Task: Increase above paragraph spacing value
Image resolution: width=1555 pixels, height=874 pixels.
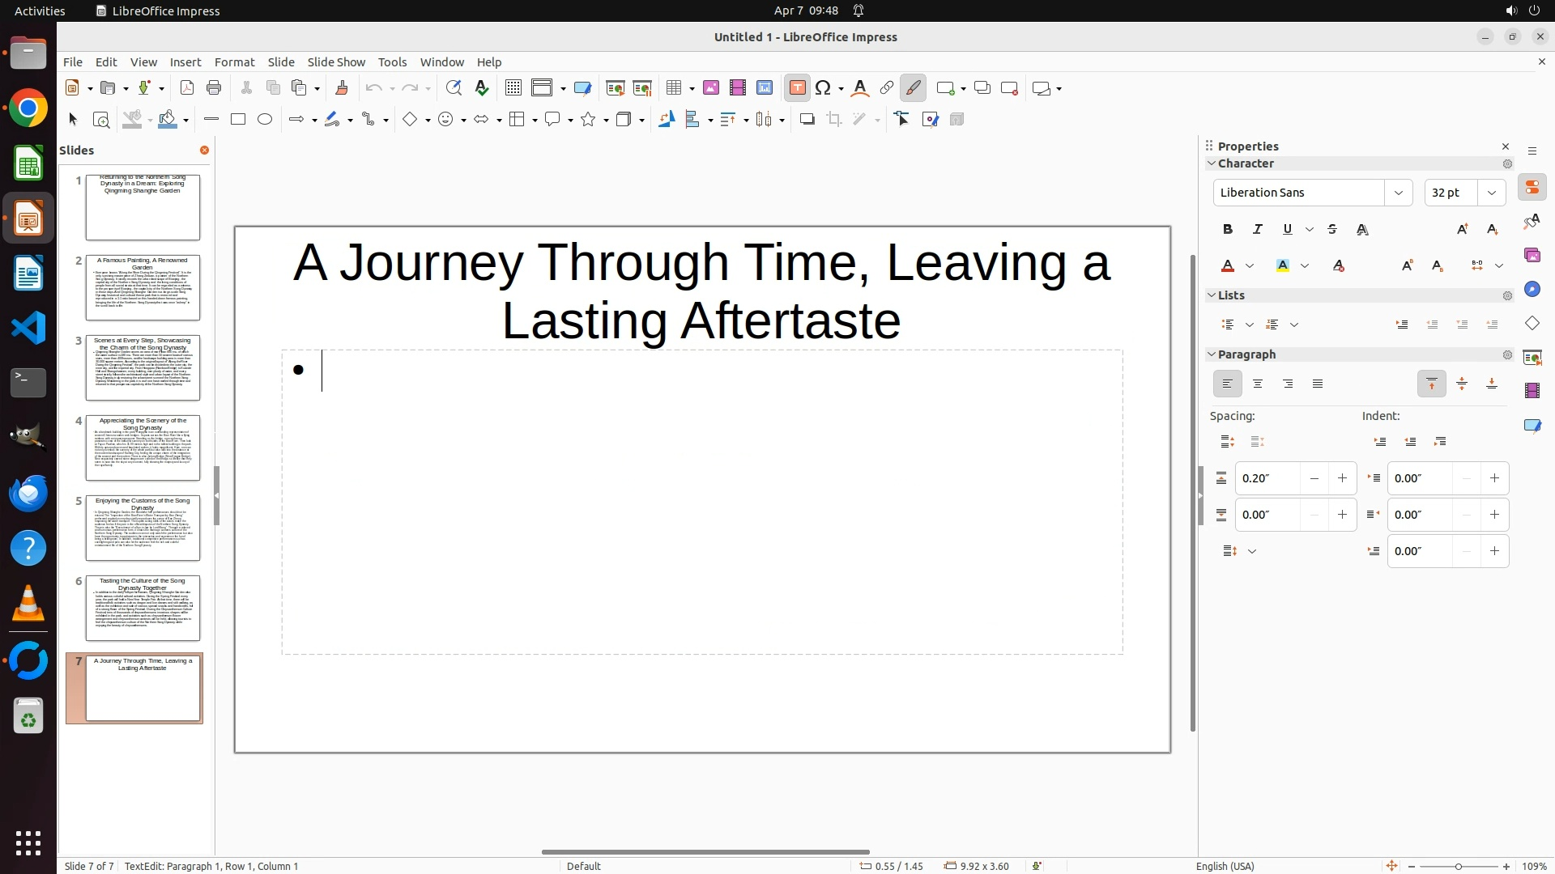Action: (x=1342, y=478)
